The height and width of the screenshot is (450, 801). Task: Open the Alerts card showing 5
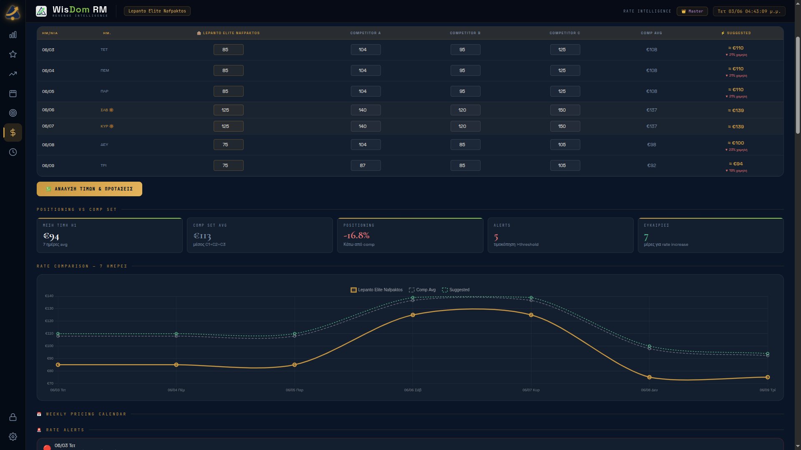(560, 235)
